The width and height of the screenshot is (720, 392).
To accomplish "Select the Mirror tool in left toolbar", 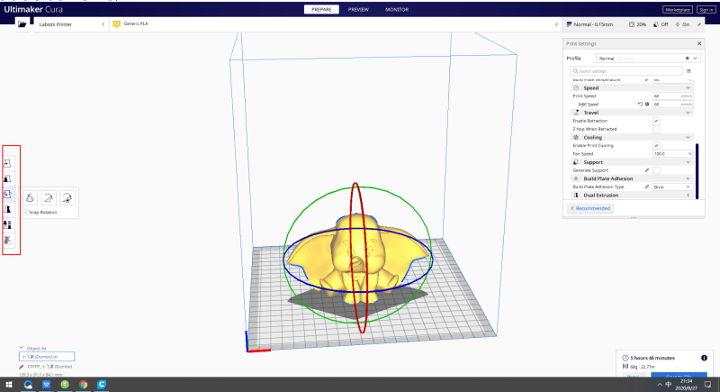I will pos(7,210).
